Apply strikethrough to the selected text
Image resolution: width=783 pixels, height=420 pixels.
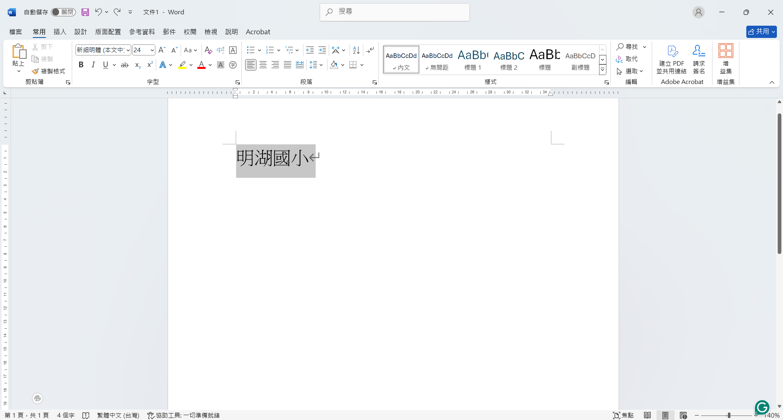coord(125,65)
